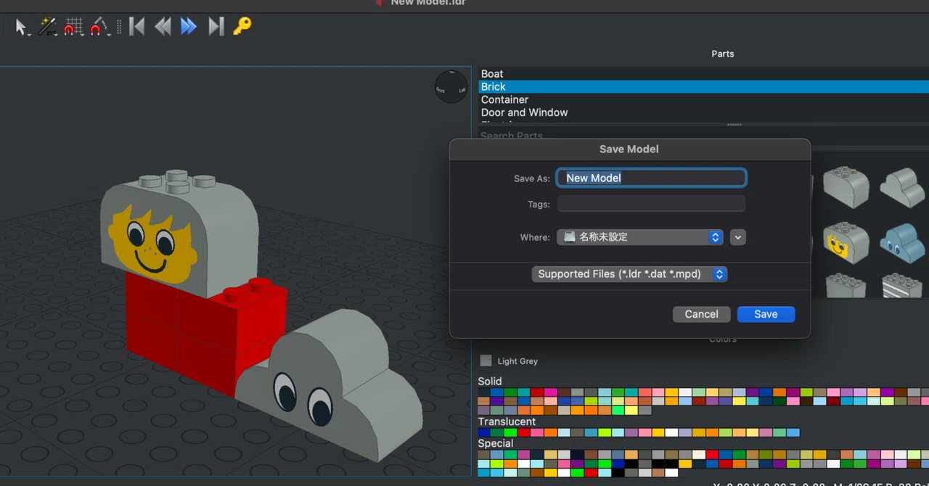The image size is (929, 486).
Task: Open dropdown arrow beside angle snap magnet
Action: coord(108,33)
